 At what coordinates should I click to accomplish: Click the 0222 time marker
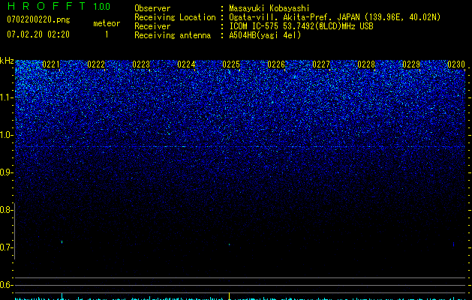point(96,64)
